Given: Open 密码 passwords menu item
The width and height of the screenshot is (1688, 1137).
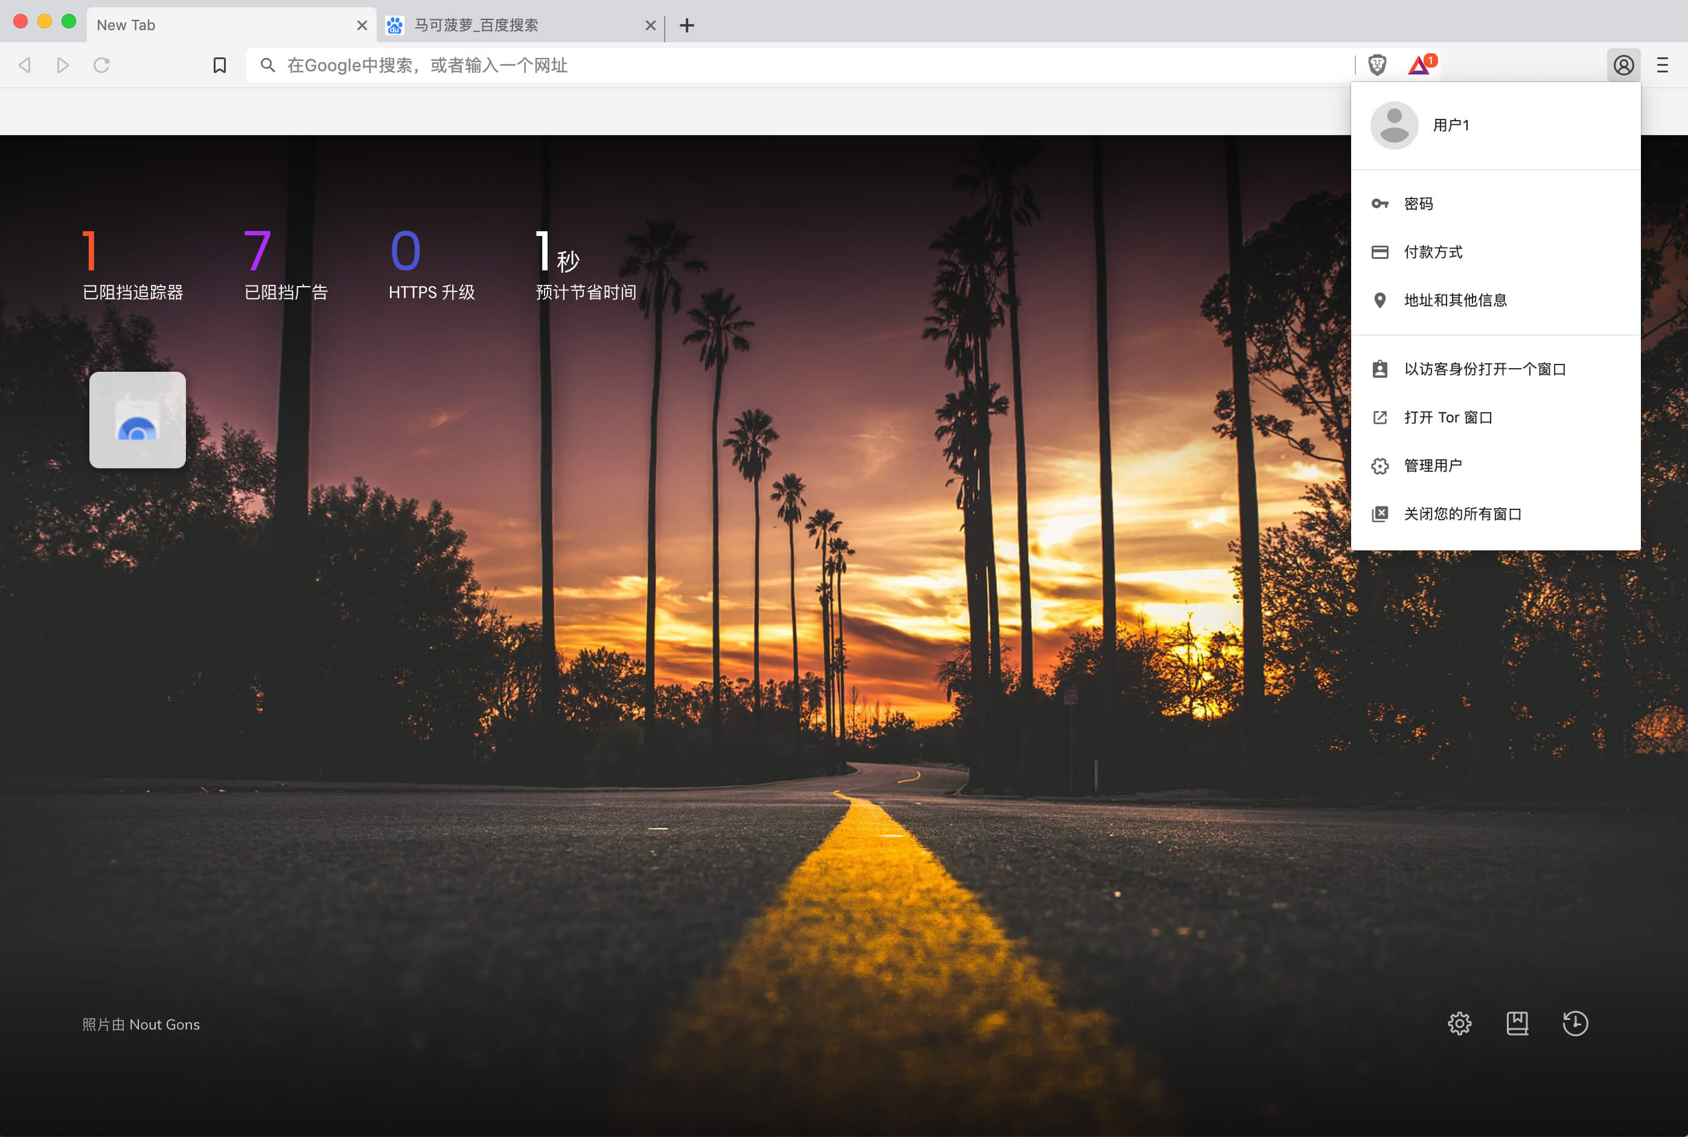Looking at the screenshot, I should pos(1495,204).
